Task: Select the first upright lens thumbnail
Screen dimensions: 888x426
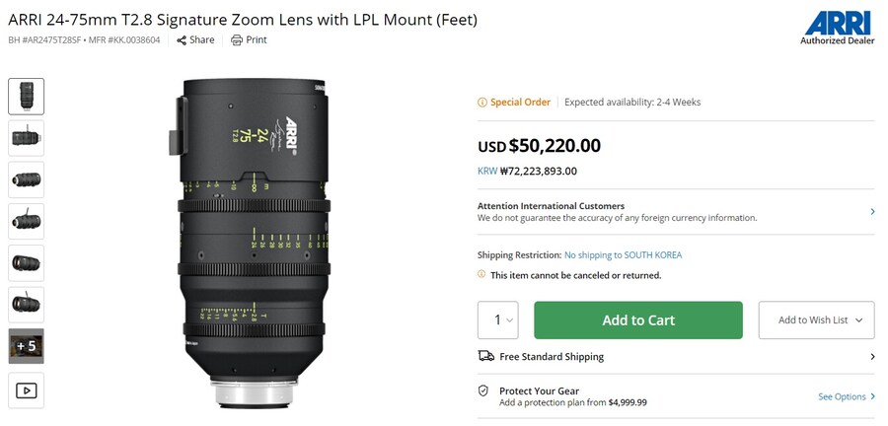Action: coord(27,96)
